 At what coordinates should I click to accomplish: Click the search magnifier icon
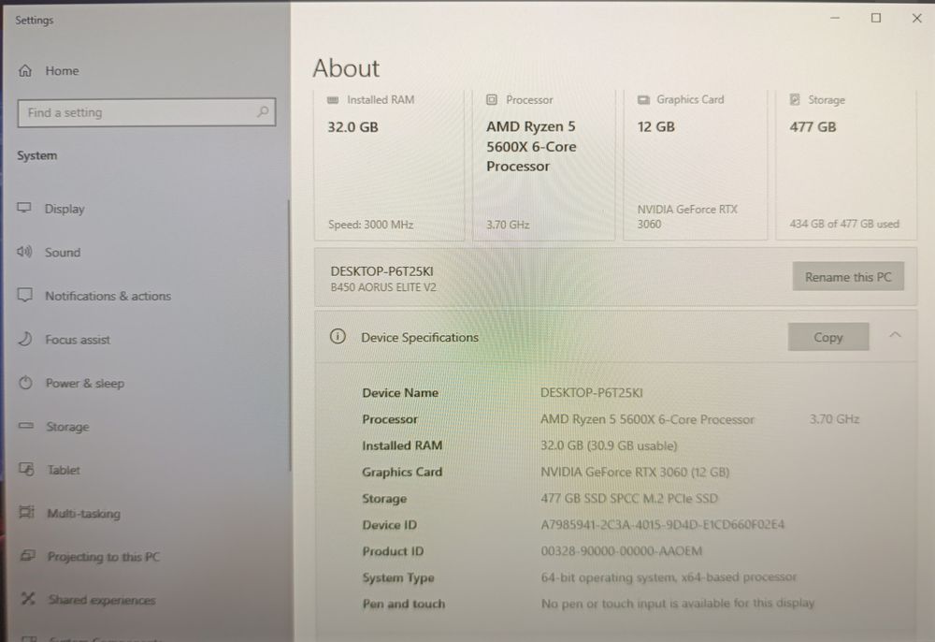[x=263, y=111]
